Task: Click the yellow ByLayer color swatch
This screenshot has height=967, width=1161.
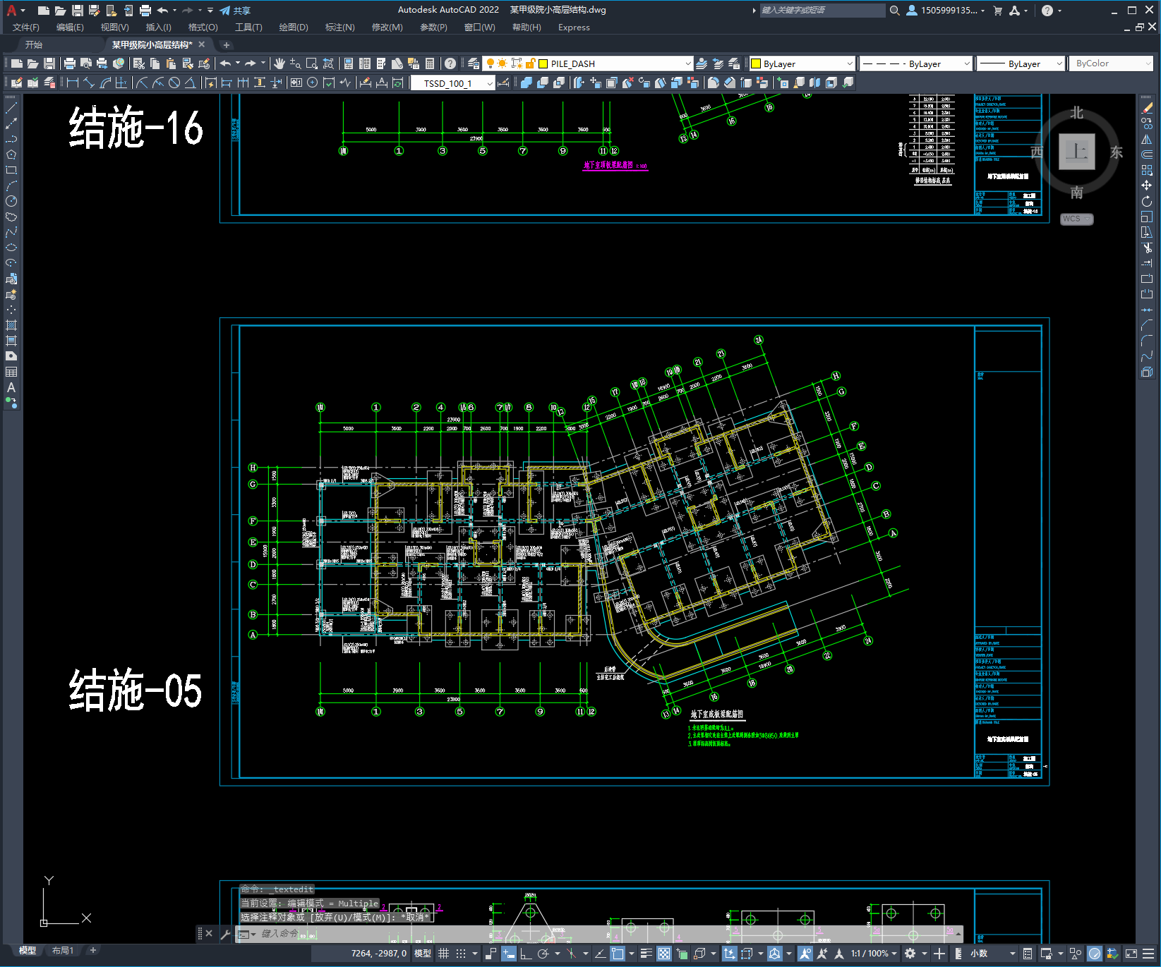Action: click(x=756, y=63)
